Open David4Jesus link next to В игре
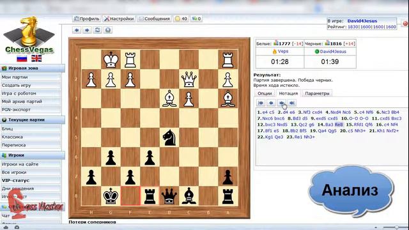The image size is (409, 230). point(362,21)
